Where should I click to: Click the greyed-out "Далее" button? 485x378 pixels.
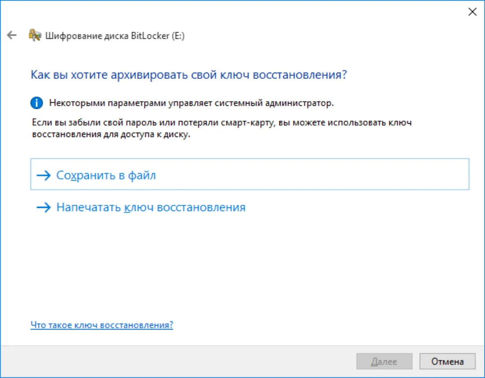tap(384, 361)
